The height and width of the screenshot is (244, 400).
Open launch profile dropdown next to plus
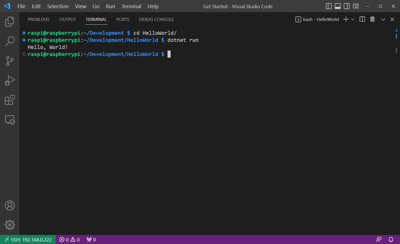pyautogui.click(x=353, y=19)
